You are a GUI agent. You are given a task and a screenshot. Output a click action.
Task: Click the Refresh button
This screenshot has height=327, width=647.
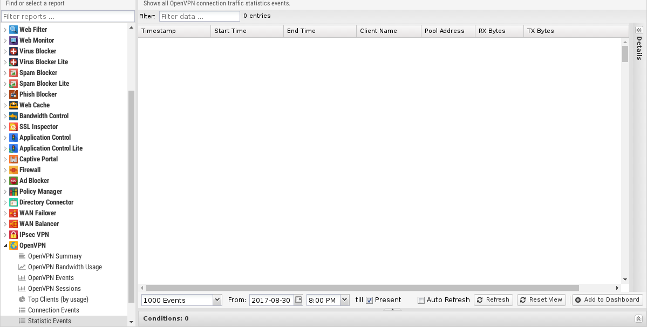click(493, 300)
